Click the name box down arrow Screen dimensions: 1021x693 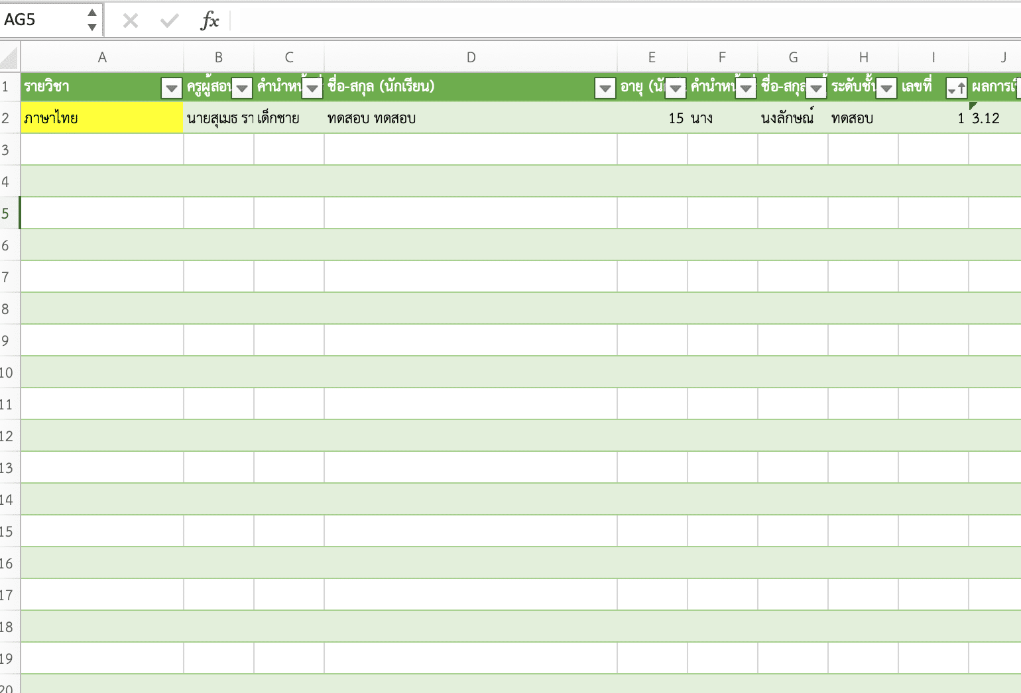tap(92, 27)
